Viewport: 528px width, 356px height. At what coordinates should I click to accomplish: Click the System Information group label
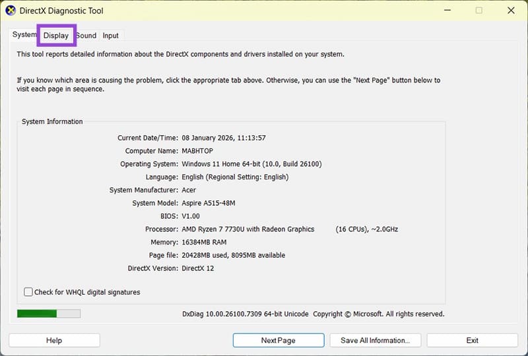[52, 121]
